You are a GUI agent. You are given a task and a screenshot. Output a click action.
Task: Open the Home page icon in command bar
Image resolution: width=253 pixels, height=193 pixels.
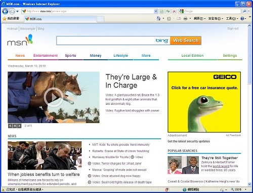click(x=158, y=18)
